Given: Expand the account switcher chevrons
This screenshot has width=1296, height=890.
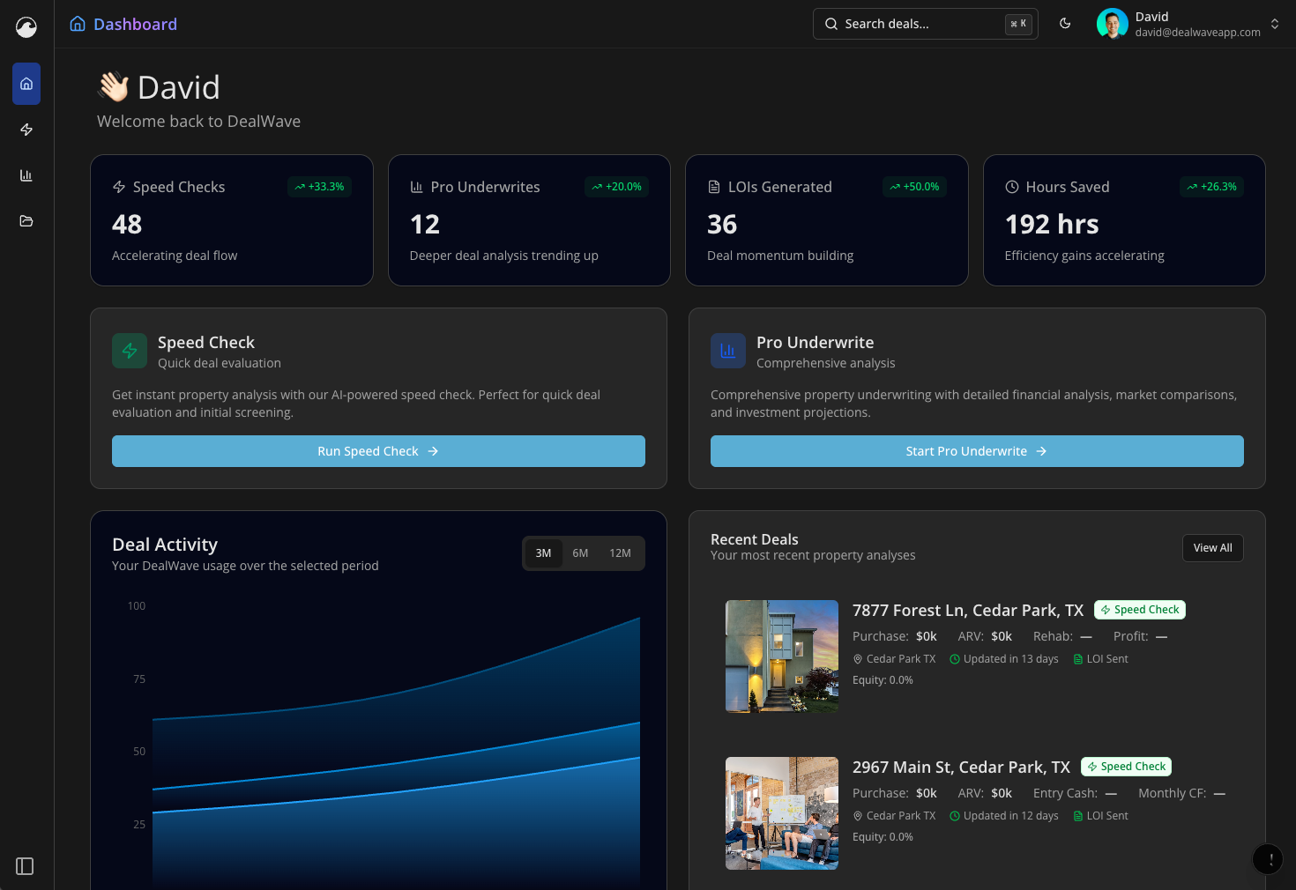Looking at the screenshot, I should [x=1275, y=24].
